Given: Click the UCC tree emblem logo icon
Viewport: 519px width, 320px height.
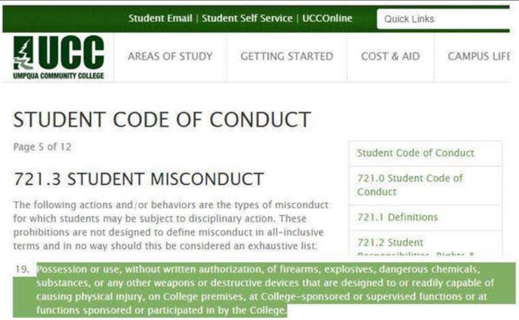Looking at the screenshot, I should [x=23, y=53].
